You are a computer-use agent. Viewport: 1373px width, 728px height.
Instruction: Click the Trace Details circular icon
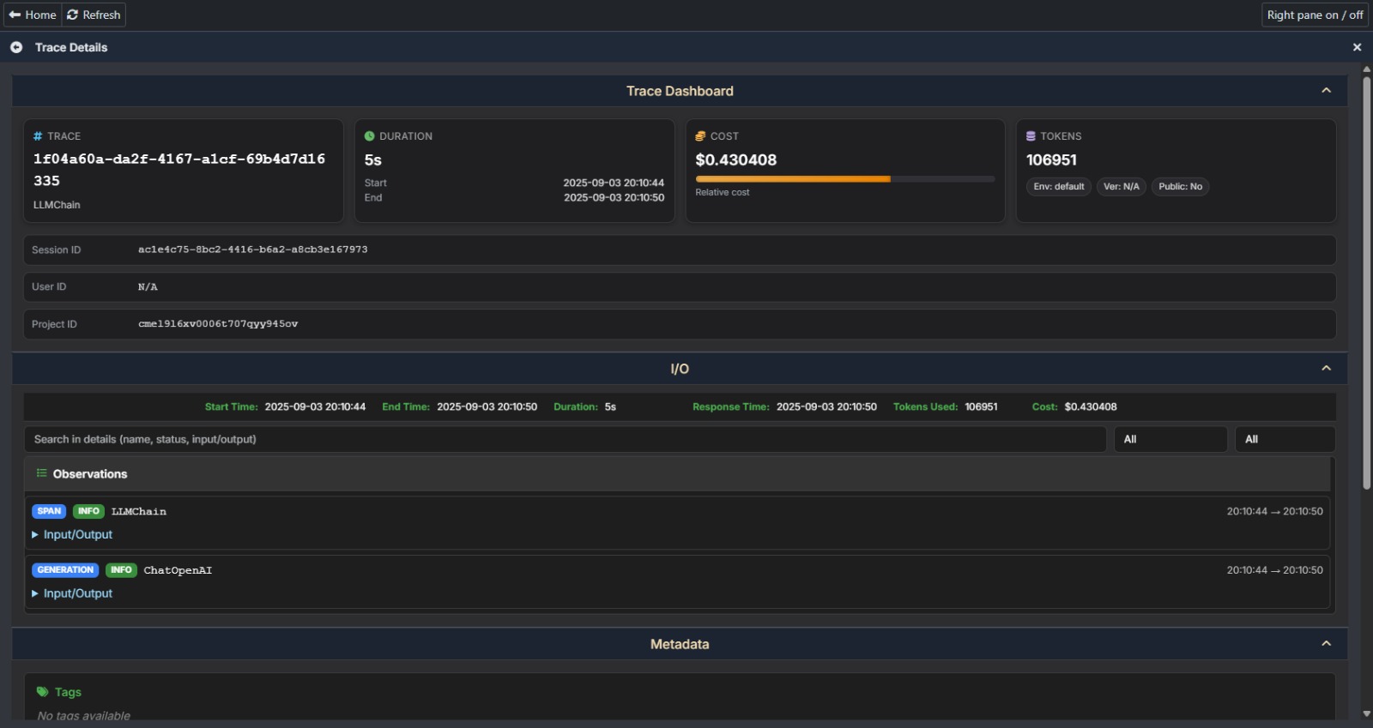16,47
